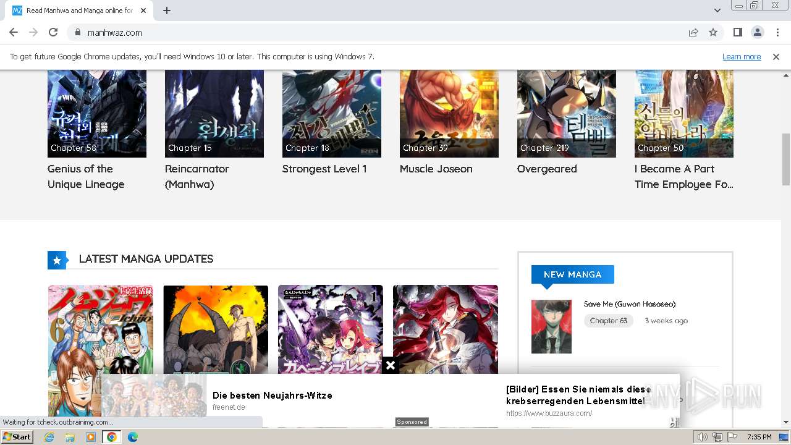Click Reincarnator (Manhwa) title link
This screenshot has width=791, height=445.
click(197, 176)
